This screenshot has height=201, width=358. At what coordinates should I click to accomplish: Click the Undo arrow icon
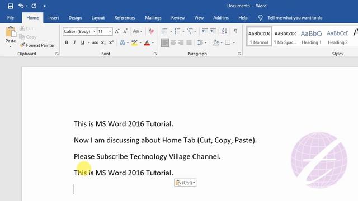(21, 6)
